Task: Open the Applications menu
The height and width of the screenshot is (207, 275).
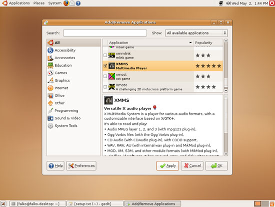Action: tap(19, 3)
